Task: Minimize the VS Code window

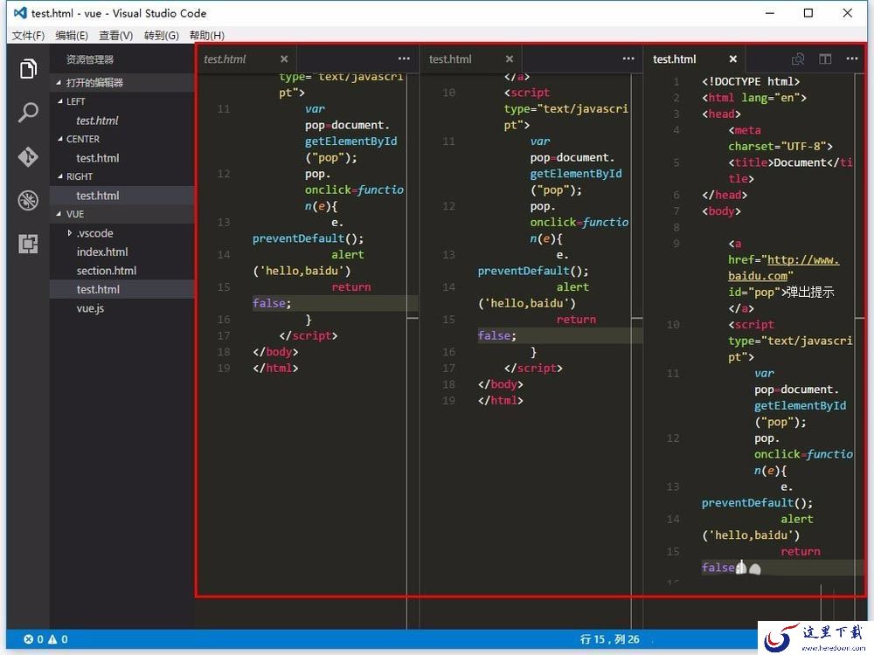Action: [x=770, y=13]
